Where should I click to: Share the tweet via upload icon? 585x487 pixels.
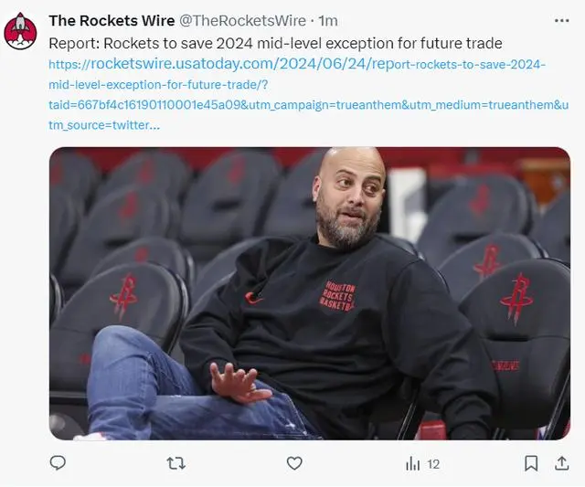point(562,463)
